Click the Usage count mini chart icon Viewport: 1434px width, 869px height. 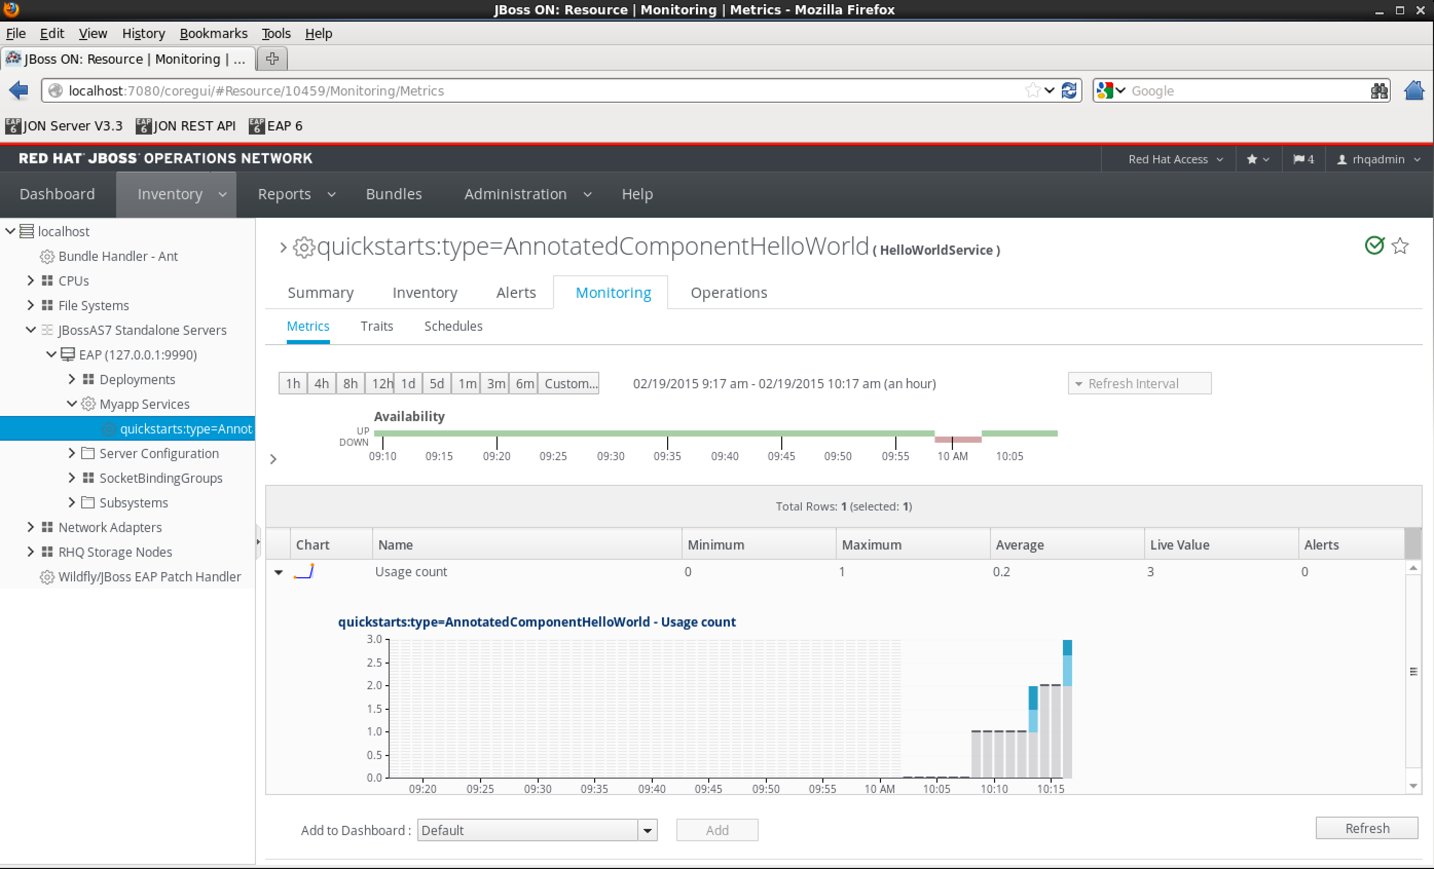[304, 572]
